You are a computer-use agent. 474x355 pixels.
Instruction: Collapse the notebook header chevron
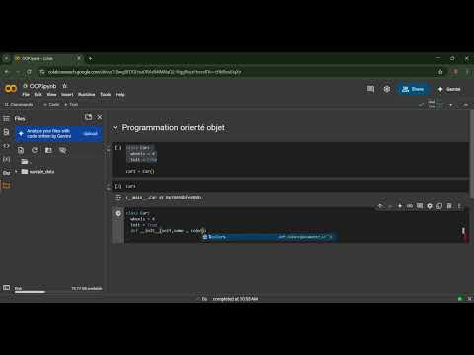tap(466, 105)
